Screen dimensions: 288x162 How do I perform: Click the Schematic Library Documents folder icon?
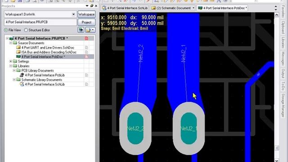tap(18, 80)
